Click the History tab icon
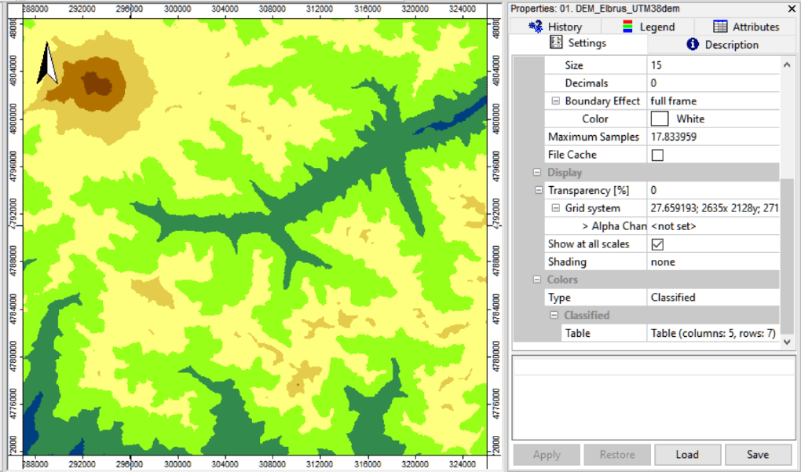 pos(536,26)
